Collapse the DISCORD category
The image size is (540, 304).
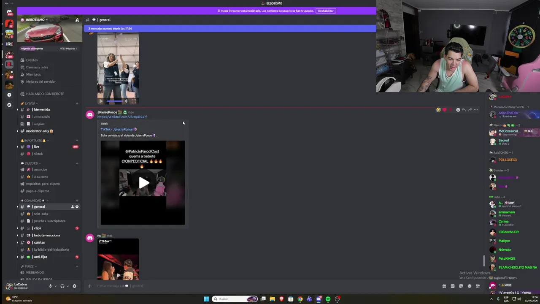(x=30, y=163)
